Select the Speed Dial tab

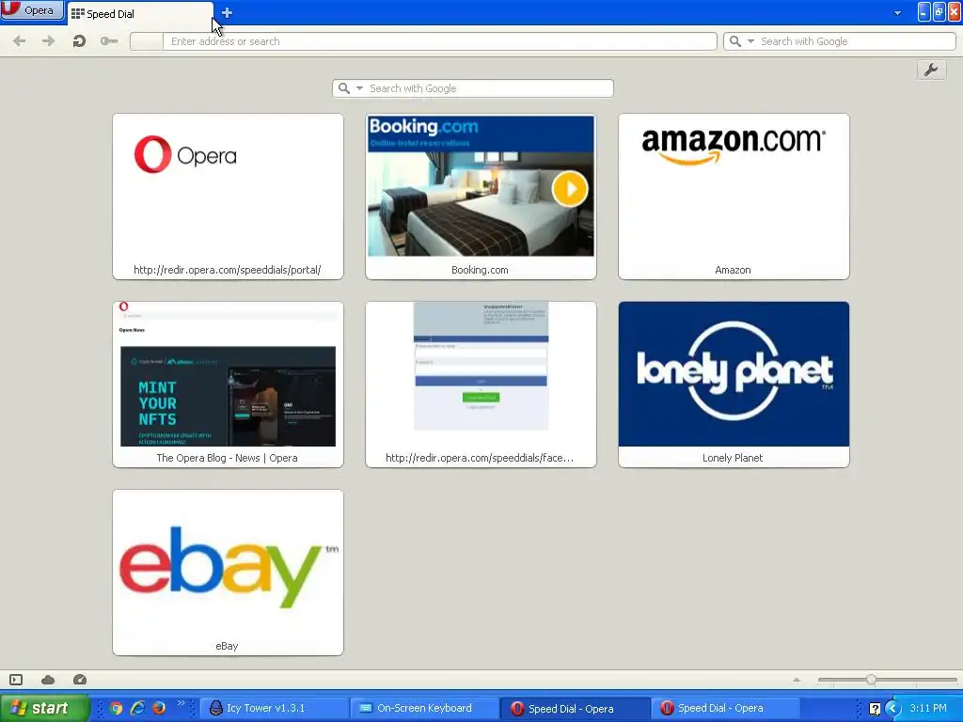point(140,13)
